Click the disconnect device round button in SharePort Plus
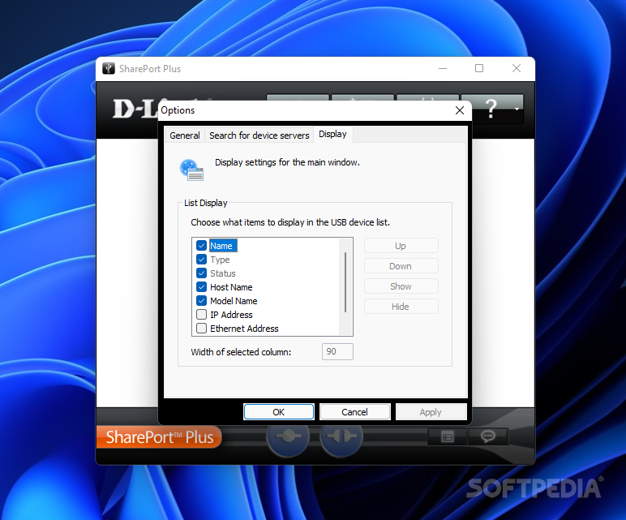626x520 pixels. click(341, 436)
